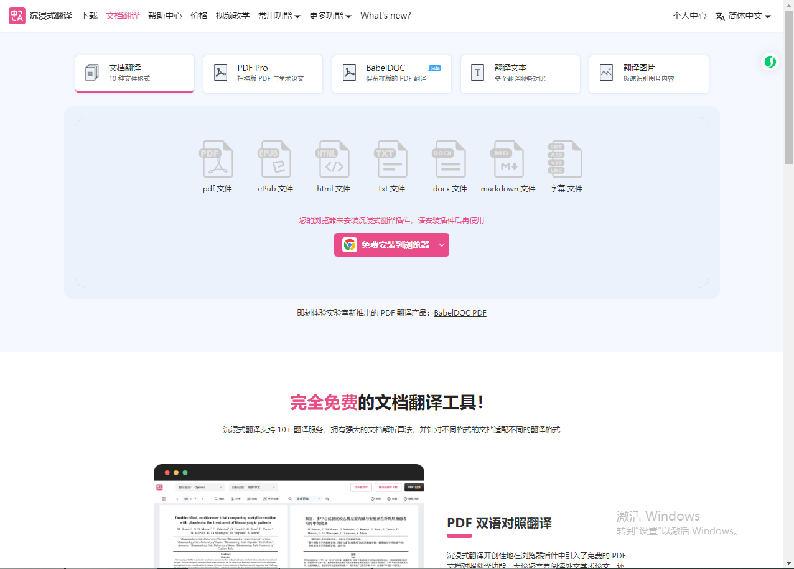Expand the 更多功能 dropdown menu

point(330,16)
